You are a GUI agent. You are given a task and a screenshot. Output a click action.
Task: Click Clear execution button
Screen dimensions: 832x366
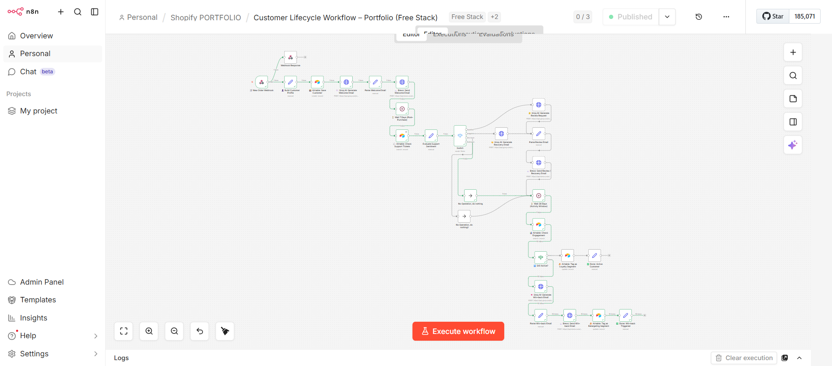744,358
